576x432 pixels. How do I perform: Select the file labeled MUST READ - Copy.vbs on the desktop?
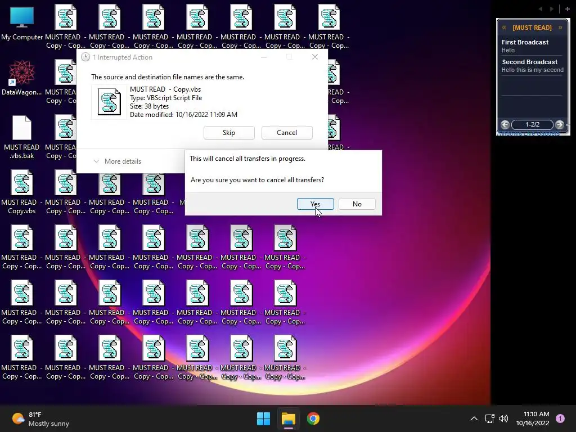tap(22, 192)
